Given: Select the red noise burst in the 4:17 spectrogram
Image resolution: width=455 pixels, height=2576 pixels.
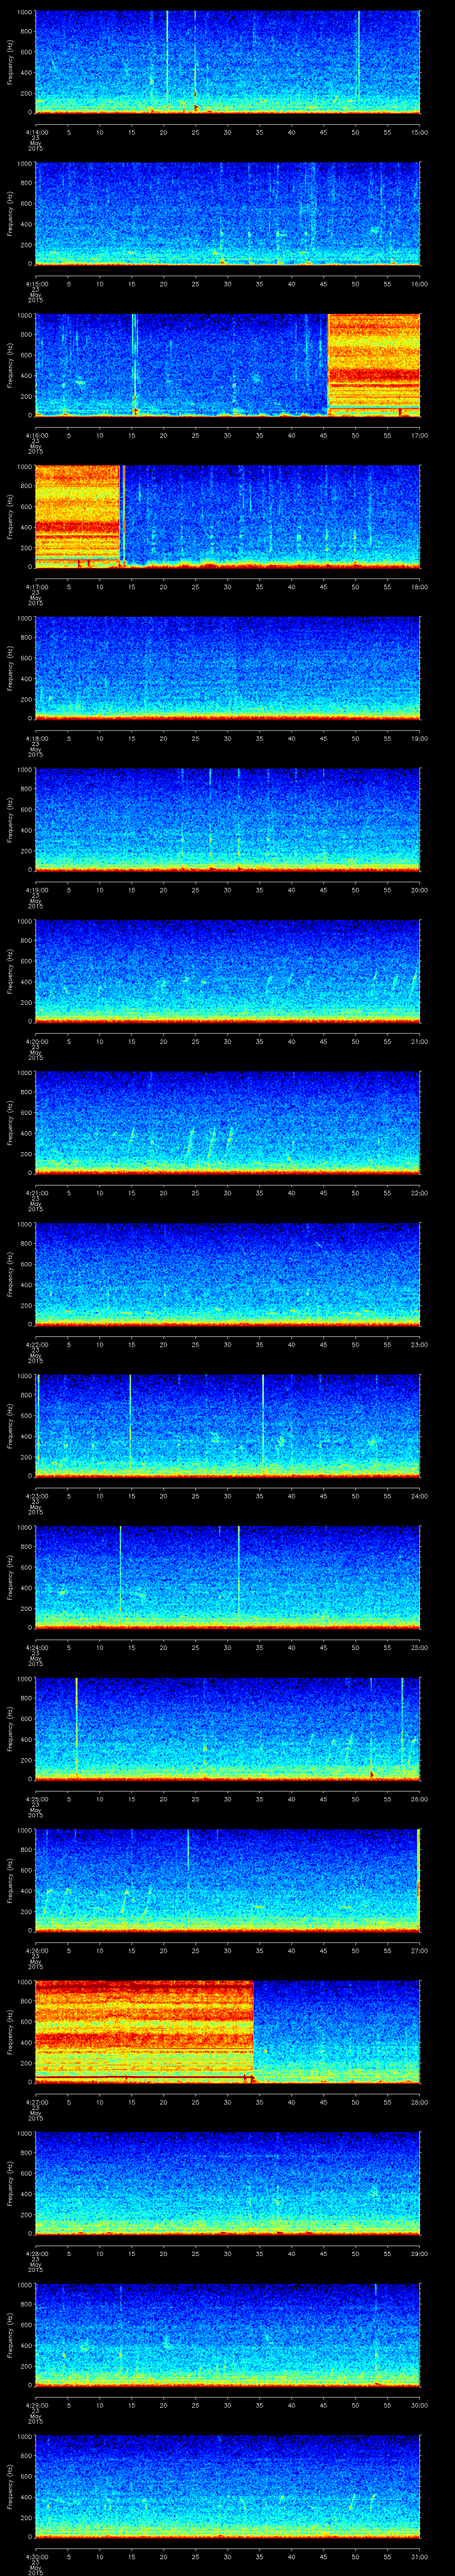Looking at the screenshot, I should coord(78,516).
